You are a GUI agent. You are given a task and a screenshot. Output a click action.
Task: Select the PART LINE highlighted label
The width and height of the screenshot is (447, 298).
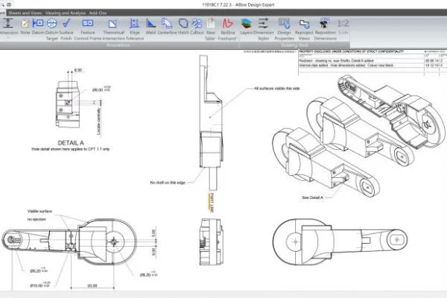212,203
